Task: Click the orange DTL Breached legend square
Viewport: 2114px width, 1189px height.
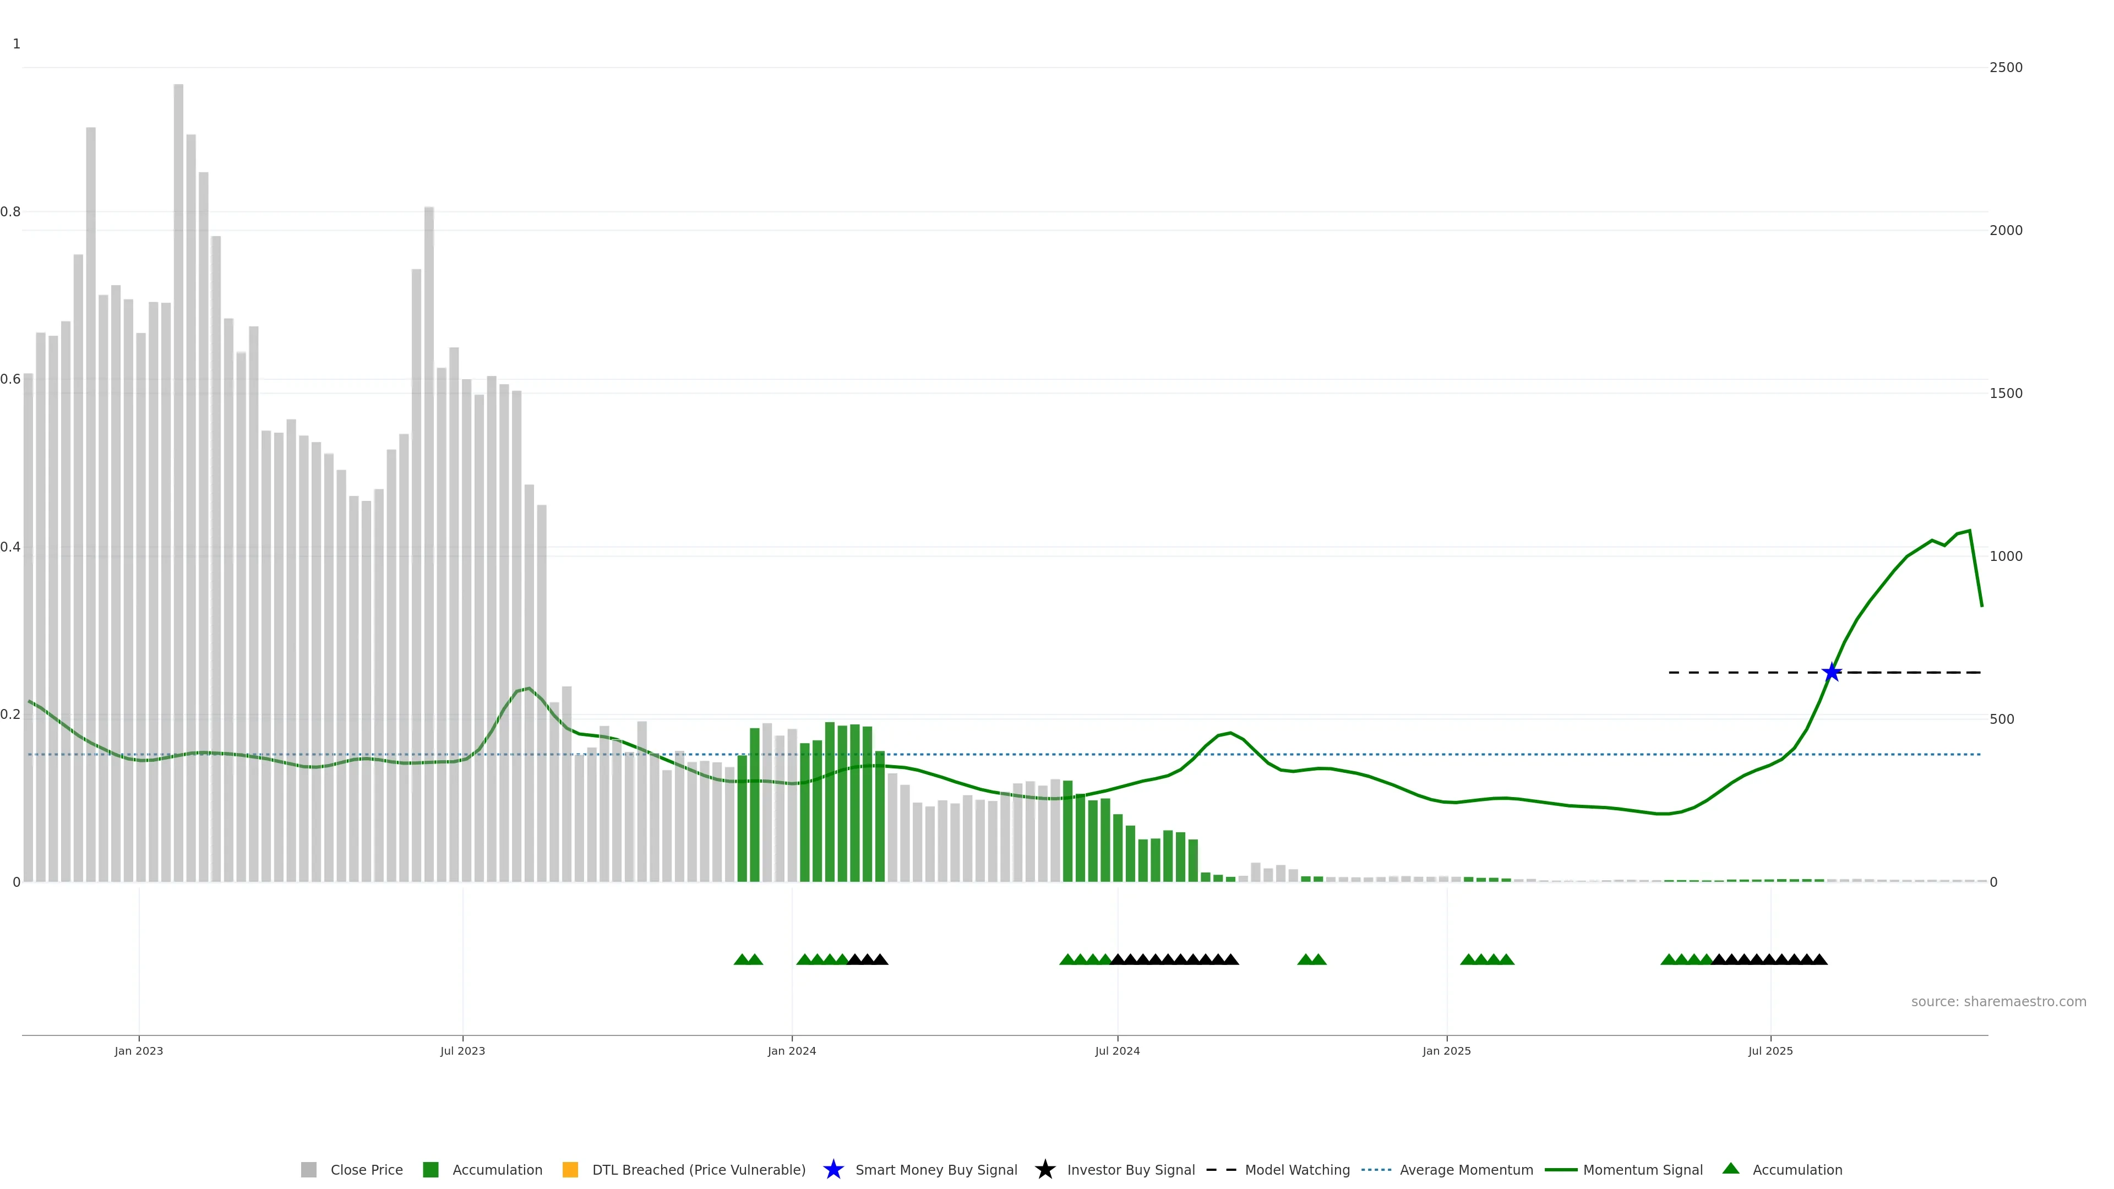Action: point(570,1169)
